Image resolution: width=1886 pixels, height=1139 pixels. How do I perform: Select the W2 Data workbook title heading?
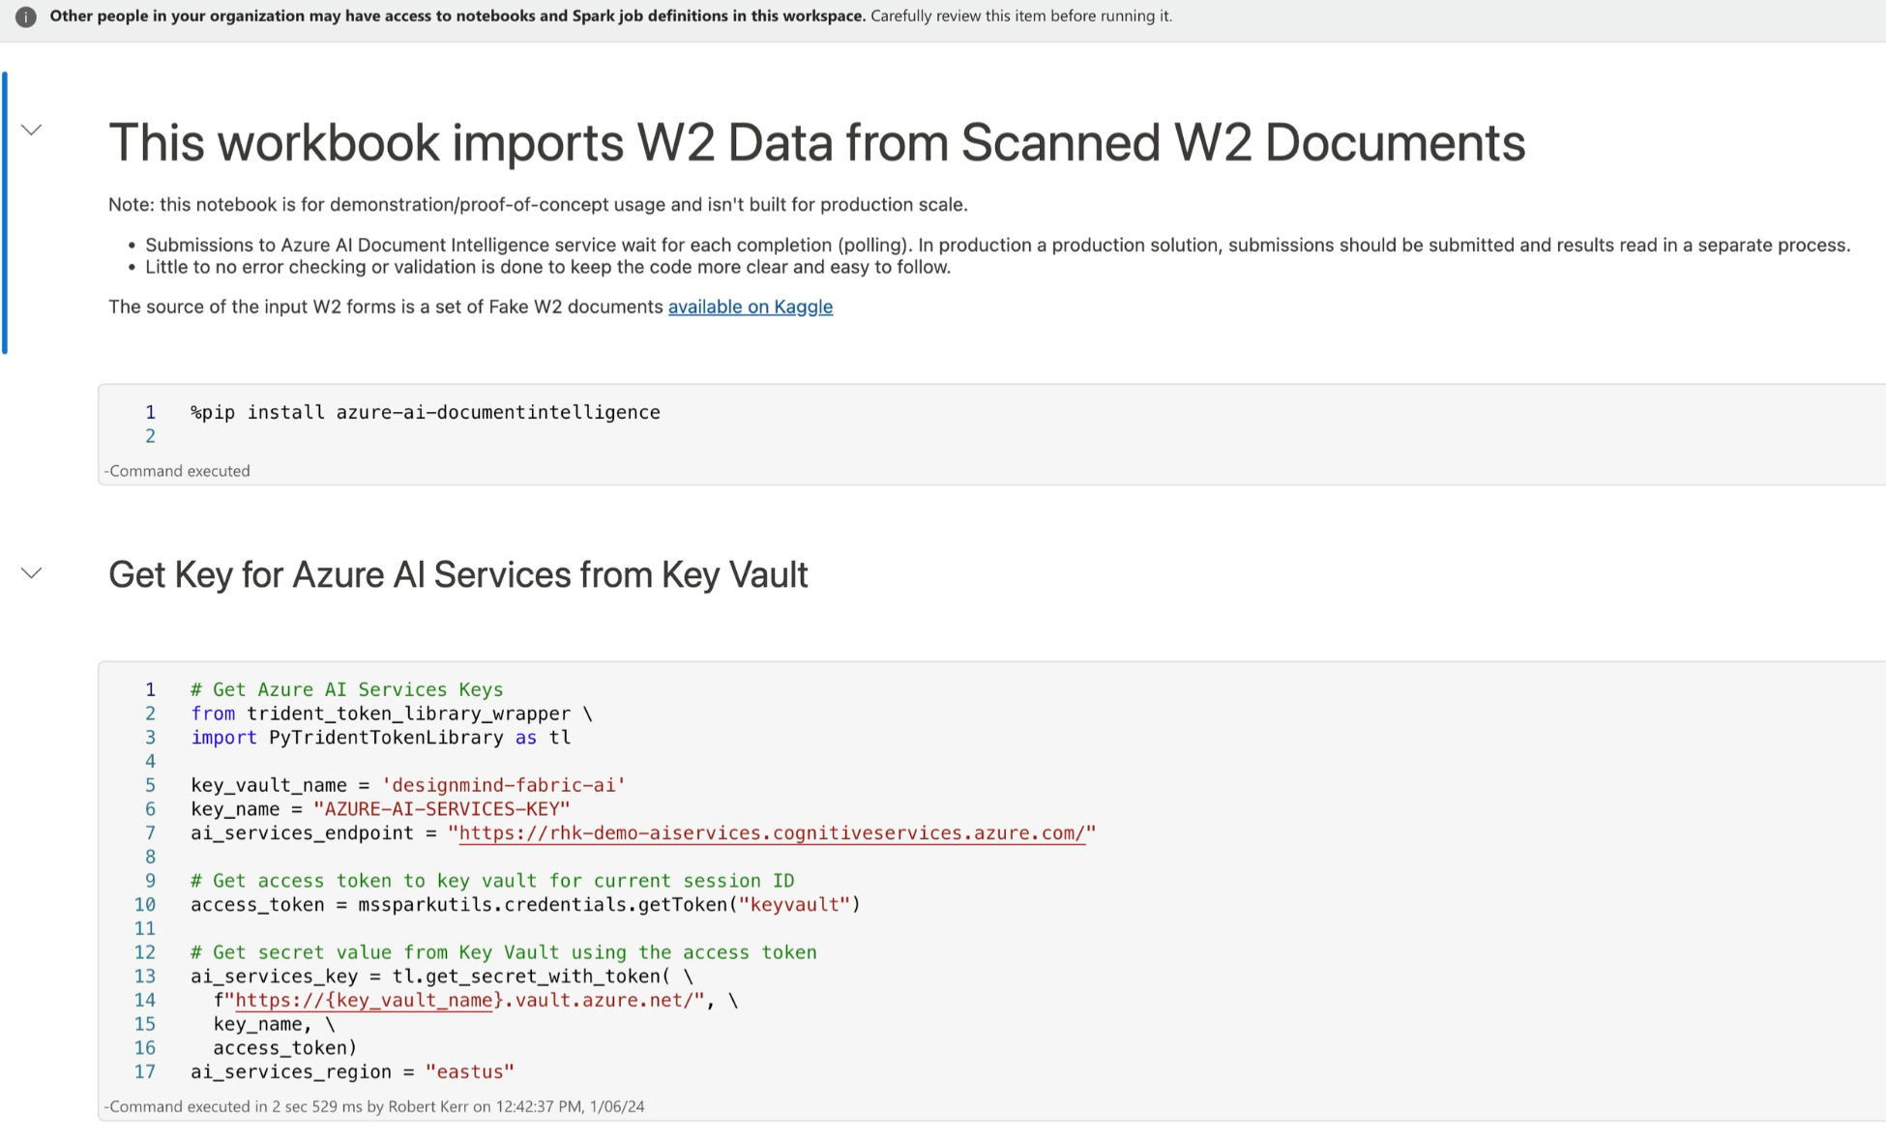point(815,143)
